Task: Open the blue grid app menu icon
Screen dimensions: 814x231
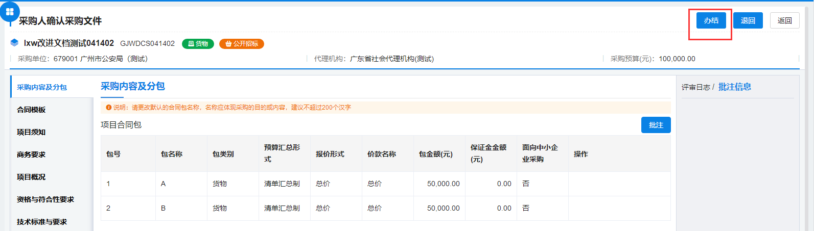Action: point(10,12)
